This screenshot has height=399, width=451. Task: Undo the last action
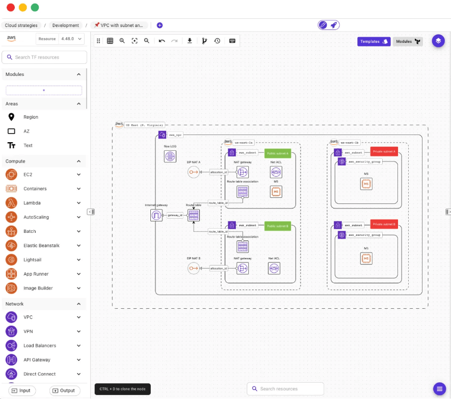point(162,41)
